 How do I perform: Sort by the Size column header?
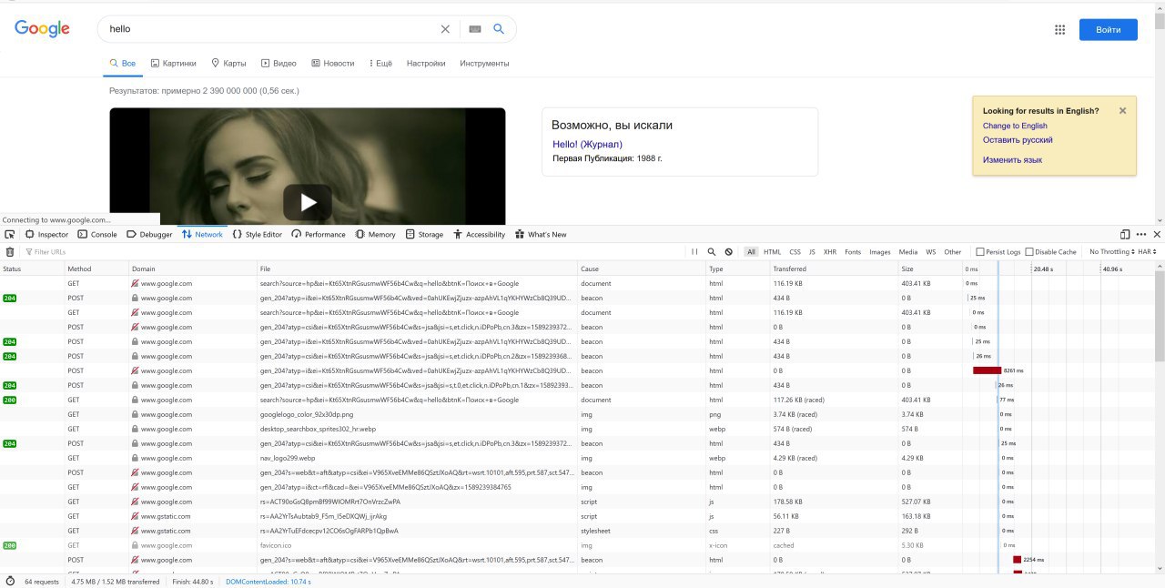pos(931,269)
